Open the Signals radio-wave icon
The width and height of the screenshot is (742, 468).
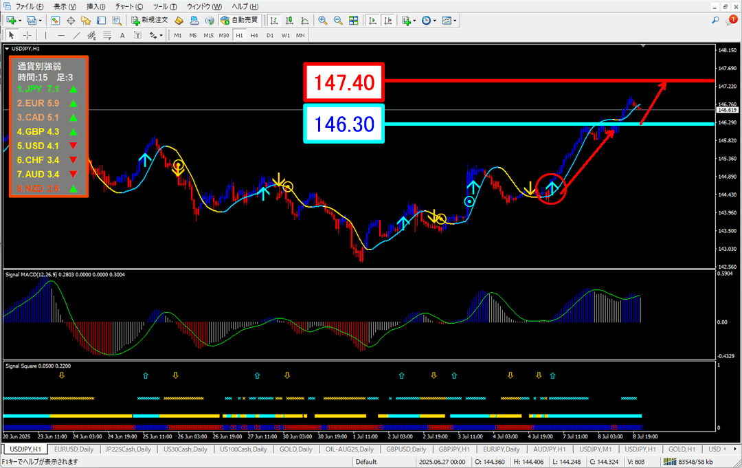coord(210,21)
